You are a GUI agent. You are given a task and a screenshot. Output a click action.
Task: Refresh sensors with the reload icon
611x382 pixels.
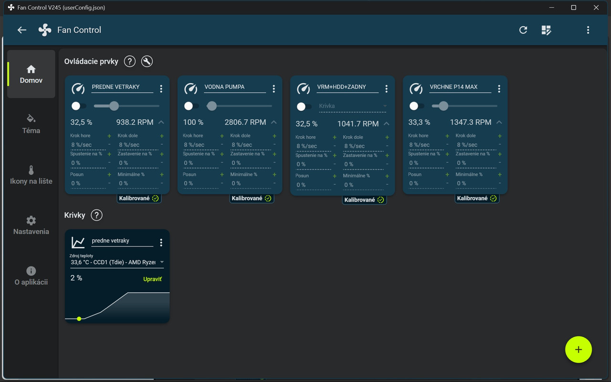coord(523,30)
